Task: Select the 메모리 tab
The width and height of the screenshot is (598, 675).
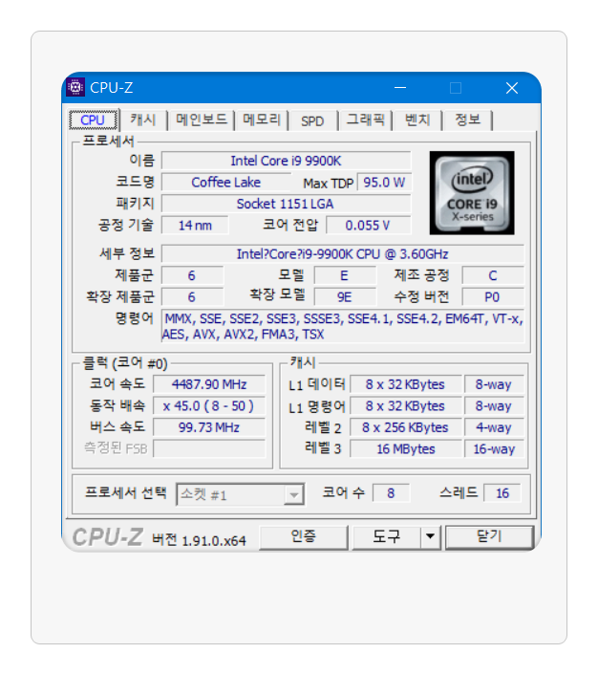Action: point(262,120)
